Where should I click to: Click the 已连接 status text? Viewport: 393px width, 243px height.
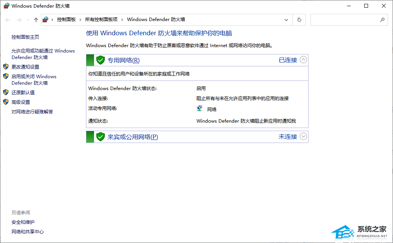(288, 60)
